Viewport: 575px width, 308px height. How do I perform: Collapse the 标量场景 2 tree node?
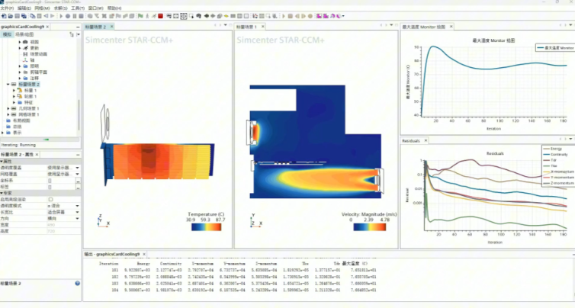point(8,84)
